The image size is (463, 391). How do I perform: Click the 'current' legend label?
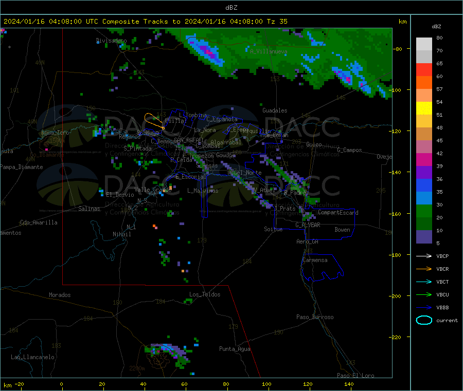click(x=447, y=320)
